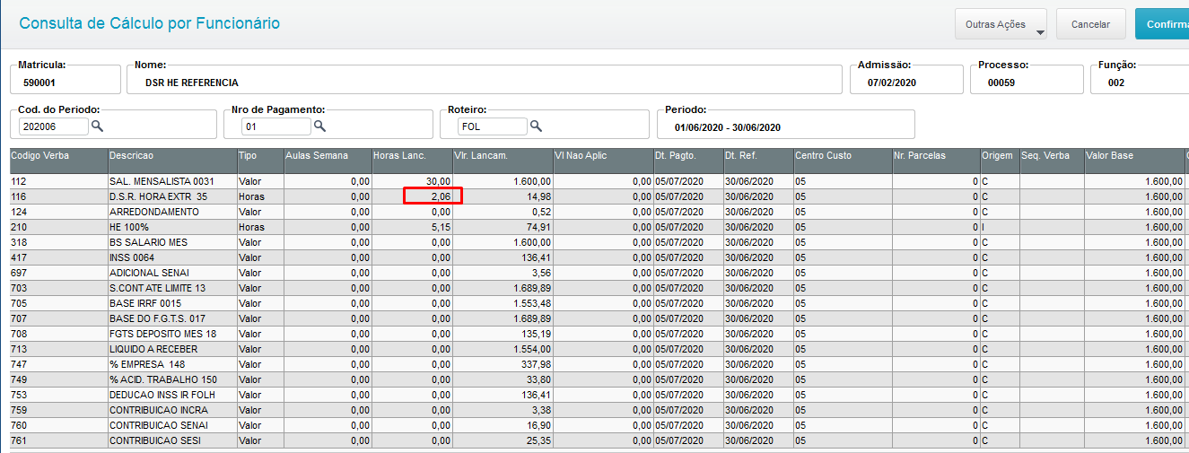Click the Horas Lanc. value 30,00
This screenshot has width=1189, height=453.
[x=438, y=181]
